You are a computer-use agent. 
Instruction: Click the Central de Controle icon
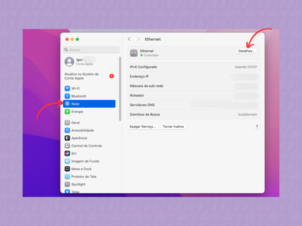click(x=67, y=146)
